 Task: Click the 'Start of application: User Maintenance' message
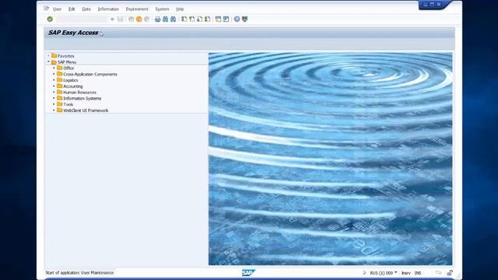coord(79,273)
